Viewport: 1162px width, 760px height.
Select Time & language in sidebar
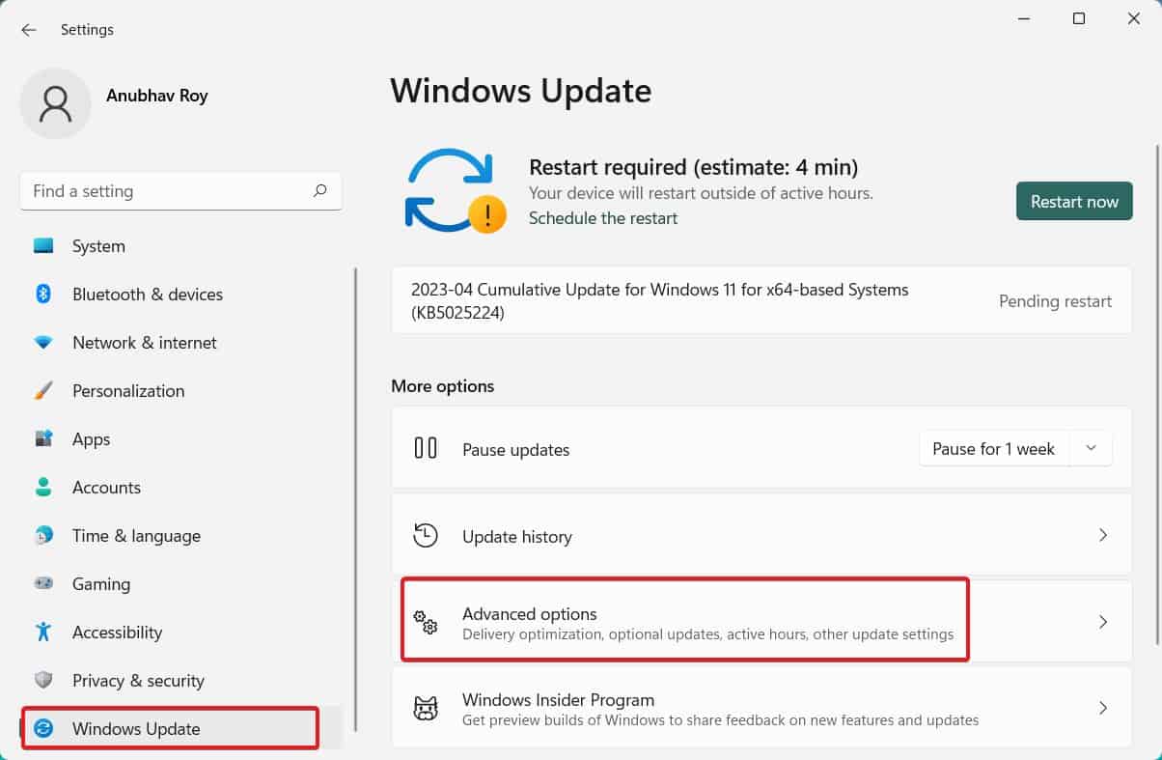pyautogui.click(x=136, y=536)
